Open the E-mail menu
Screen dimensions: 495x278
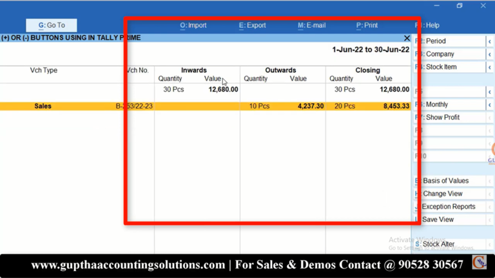tap(311, 25)
